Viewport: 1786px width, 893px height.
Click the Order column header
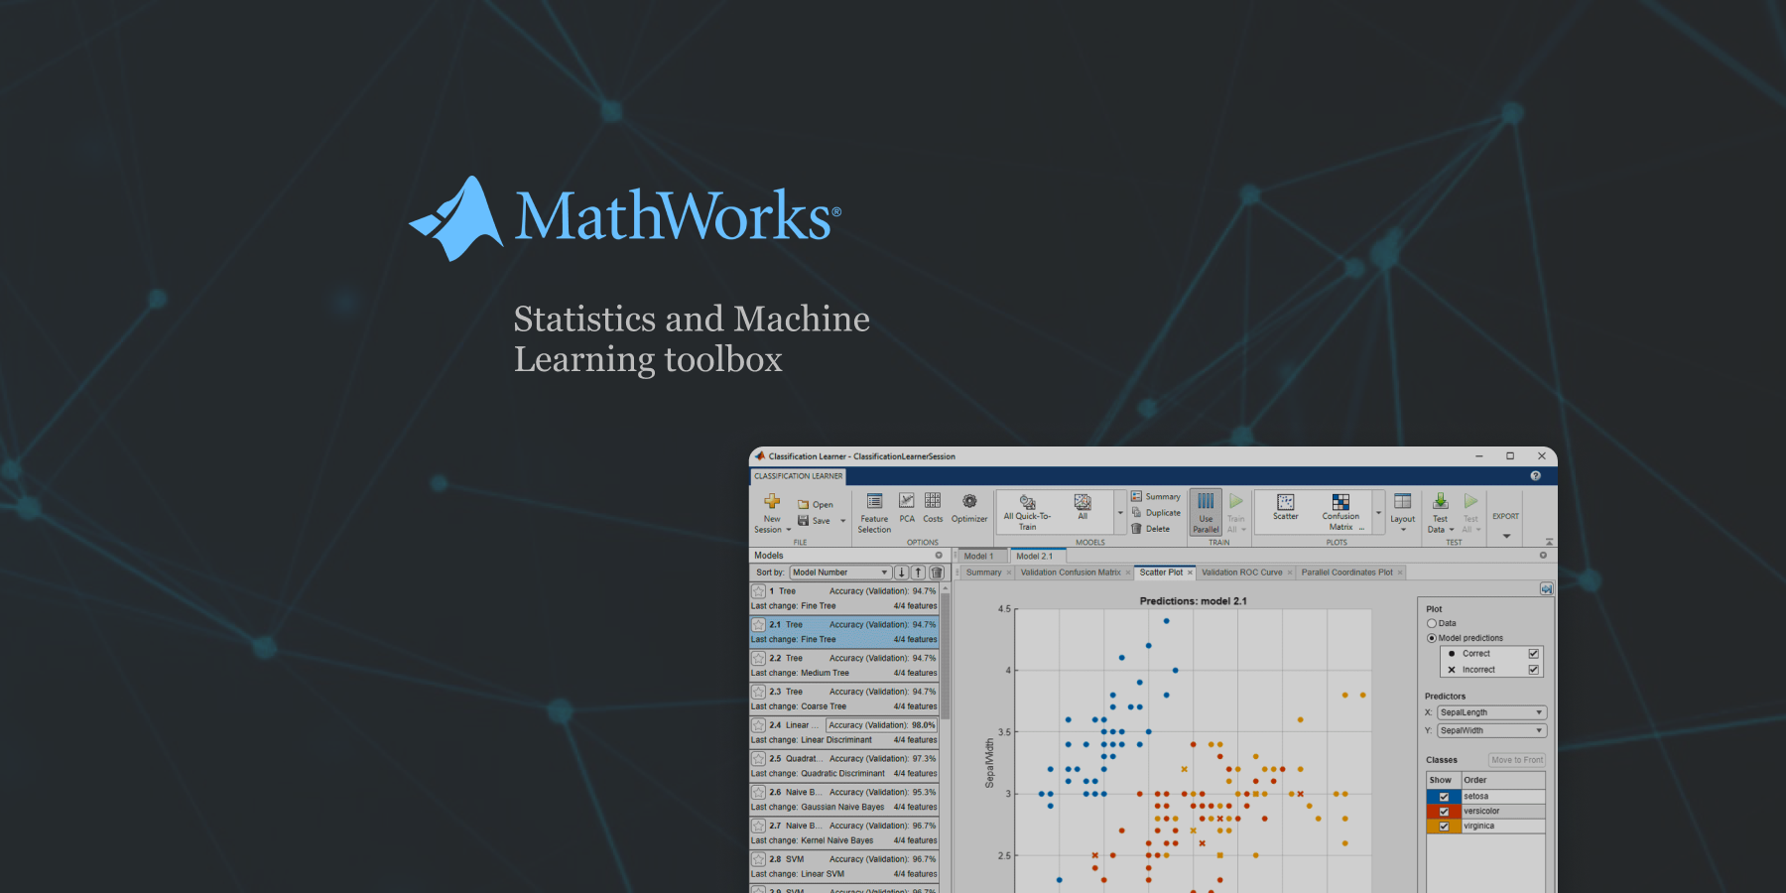pyautogui.click(x=1503, y=780)
